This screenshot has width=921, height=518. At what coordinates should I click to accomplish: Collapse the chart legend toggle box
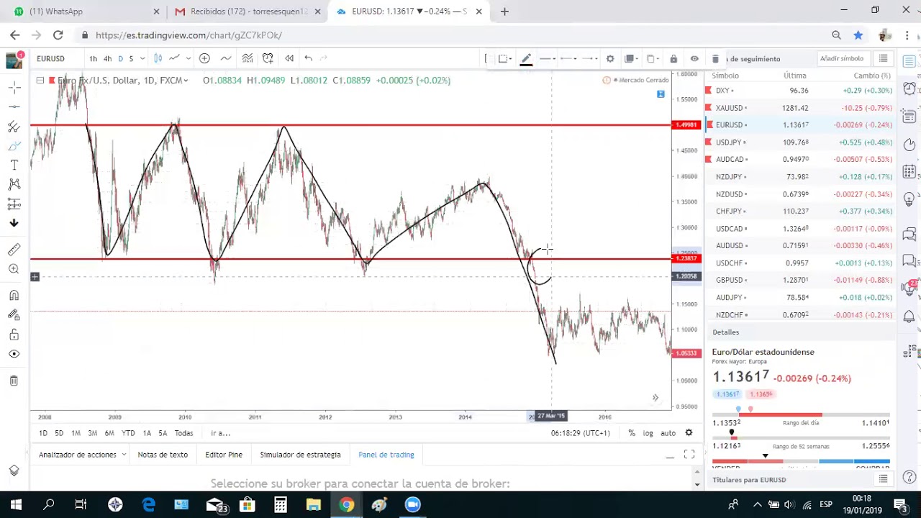40,81
